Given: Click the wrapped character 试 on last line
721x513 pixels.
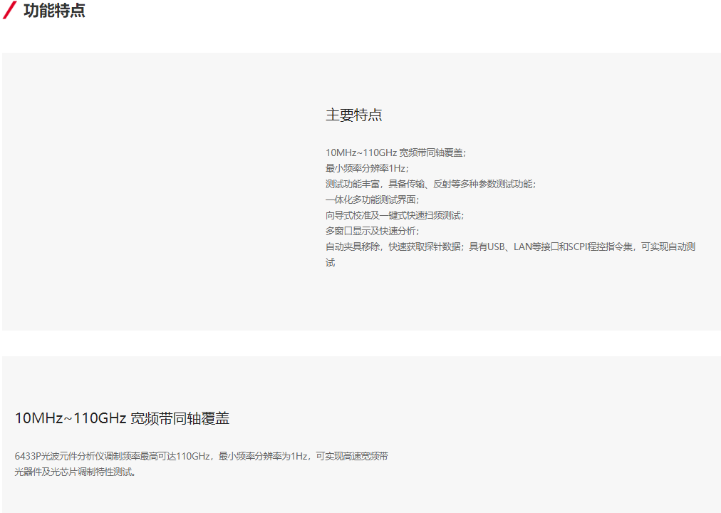Looking at the screenshot, I should click(x=331, y=262).
